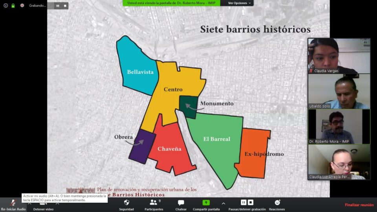Click Finalizar reunión
This screenshot has height=212, width=377.
click(x=359, y=205)
